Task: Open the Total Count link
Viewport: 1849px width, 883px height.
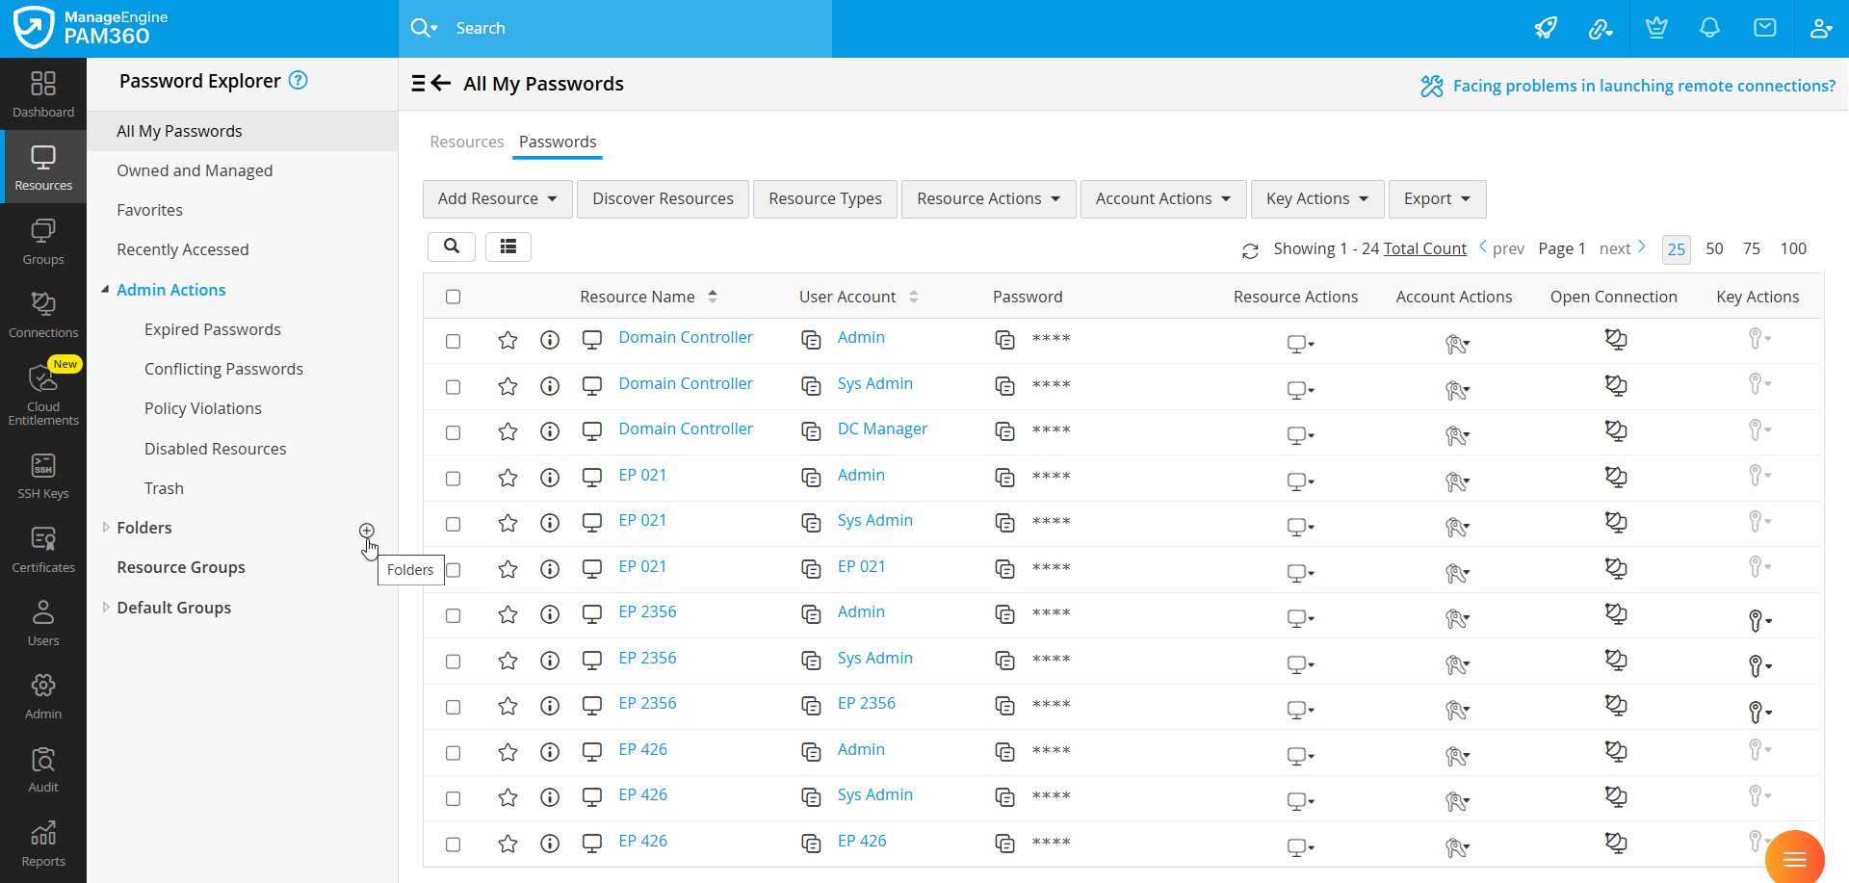Action: coord(1423,247)
